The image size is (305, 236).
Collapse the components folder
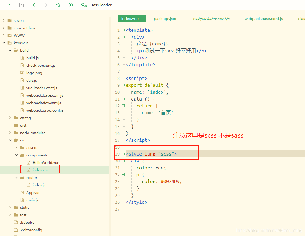16,155
